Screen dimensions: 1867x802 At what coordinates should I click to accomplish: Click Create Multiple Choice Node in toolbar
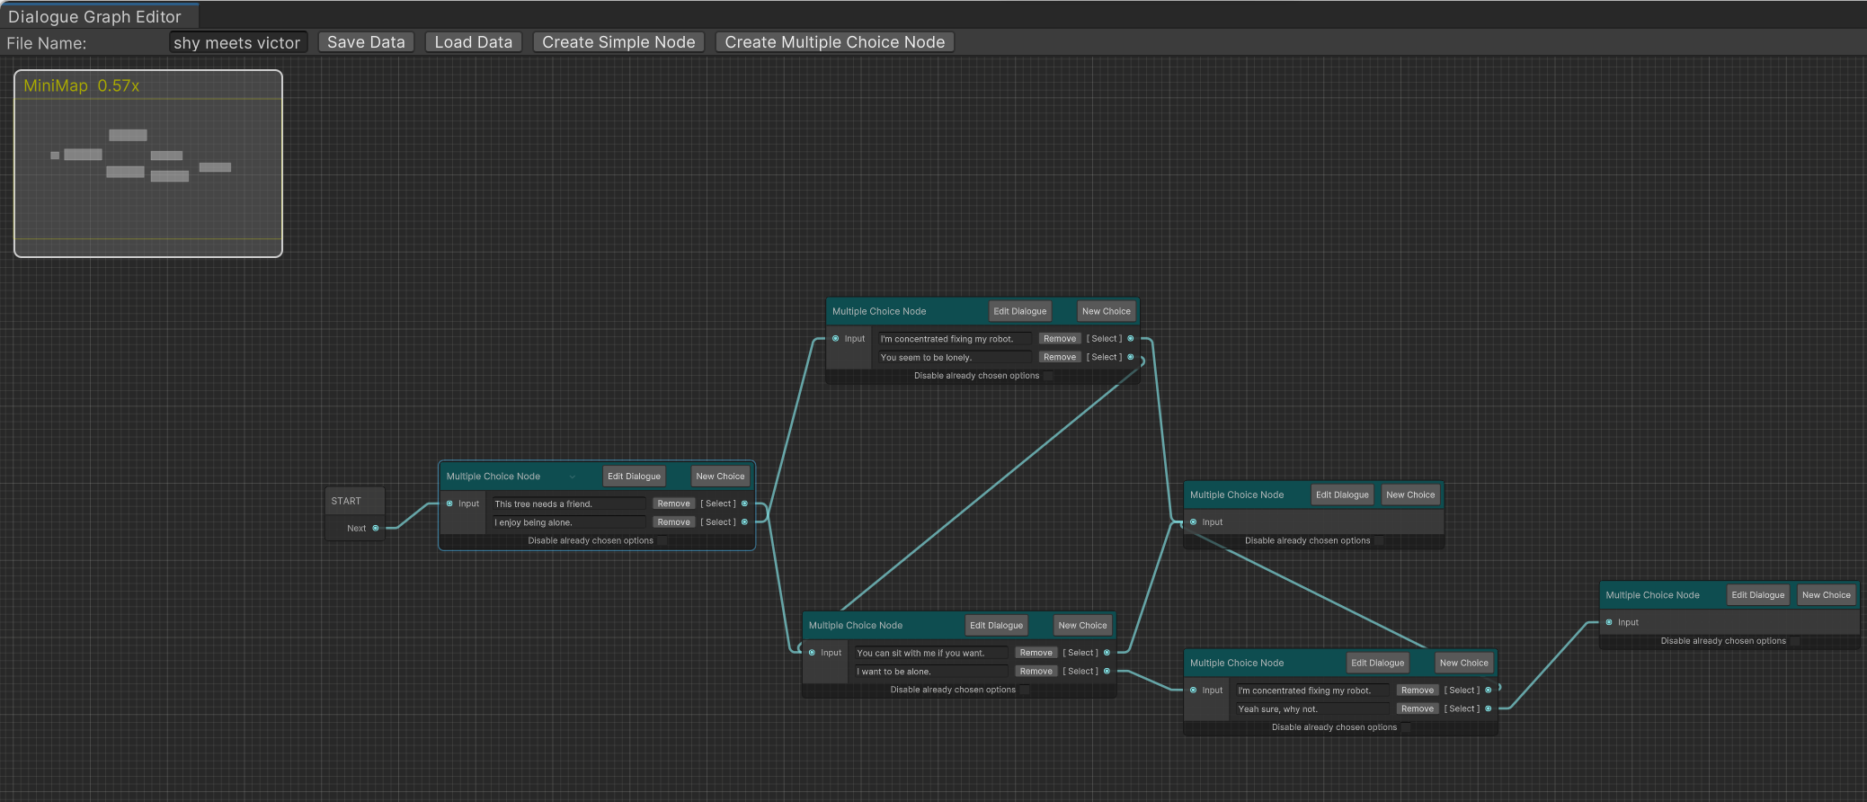[x=834, y=42]
